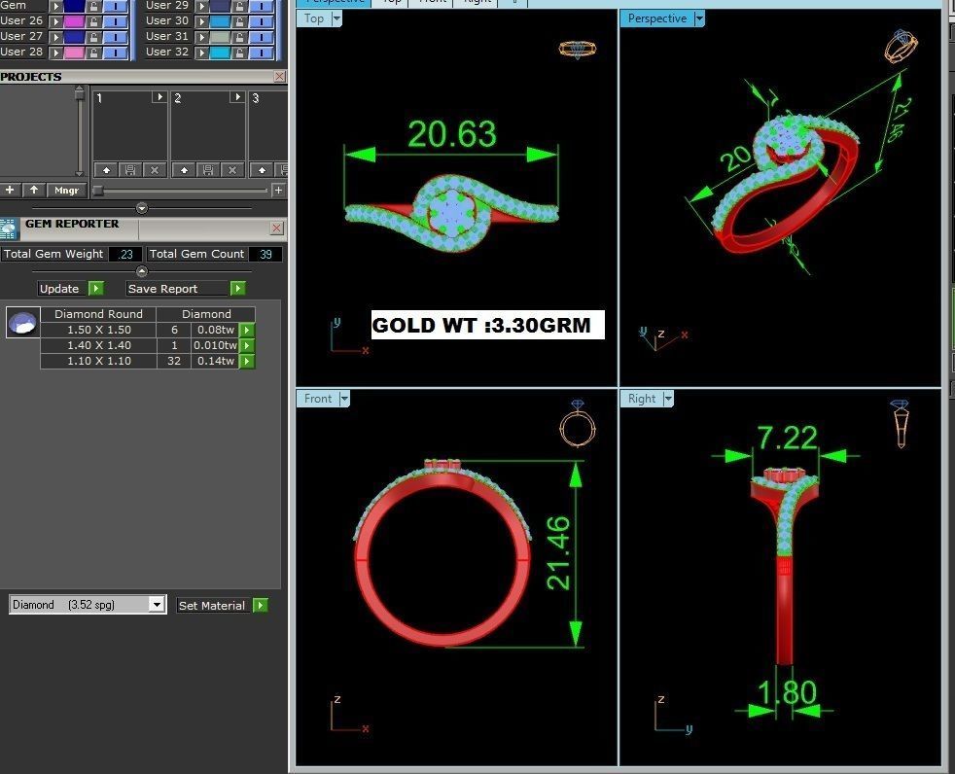Toggle lock on User 26 layer
Screen dimensions: 955x774
(x=93, y=21)
